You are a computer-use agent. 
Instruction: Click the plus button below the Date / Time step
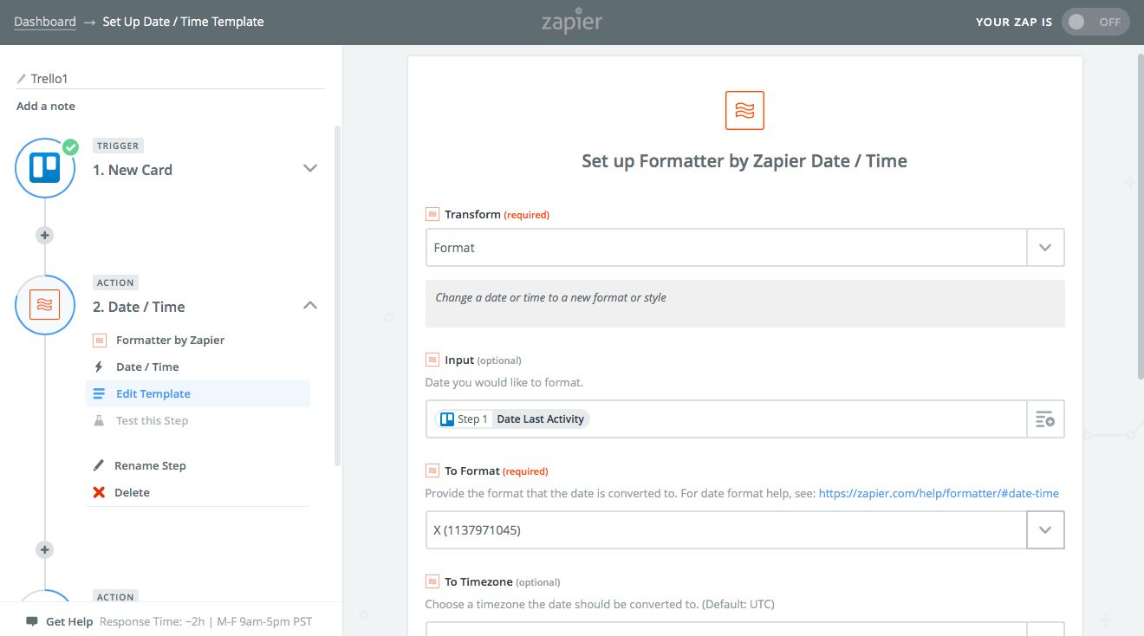[x=45, y=549]
